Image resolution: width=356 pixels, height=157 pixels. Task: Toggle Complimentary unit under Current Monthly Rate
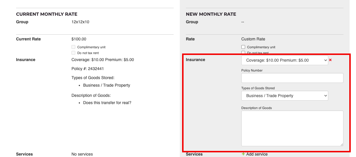[x=73, y=47]
